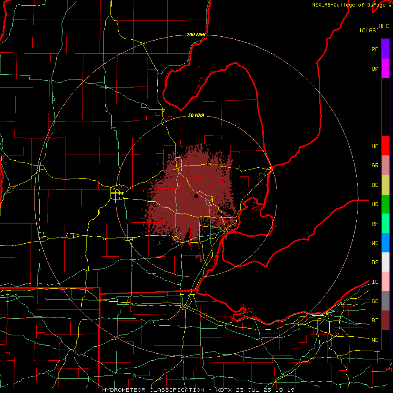Click the HHC product label

[x=383, y=26]
